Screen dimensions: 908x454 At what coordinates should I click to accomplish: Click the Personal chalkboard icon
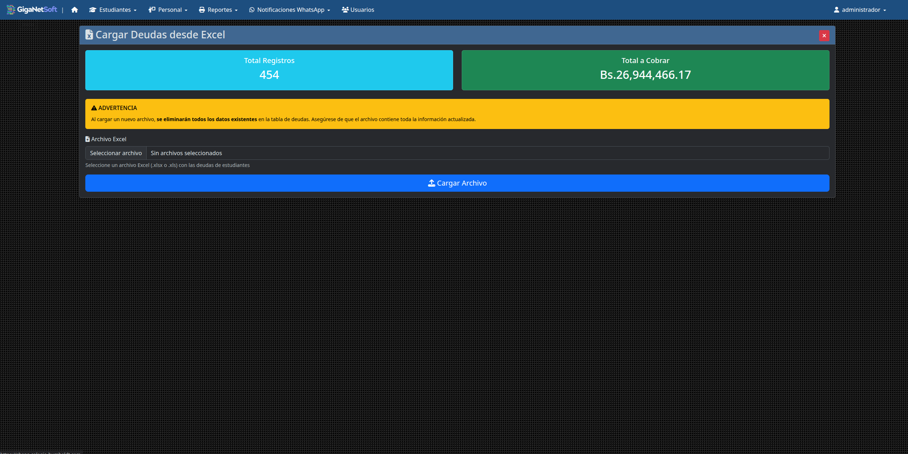click(x=152, y=10)
